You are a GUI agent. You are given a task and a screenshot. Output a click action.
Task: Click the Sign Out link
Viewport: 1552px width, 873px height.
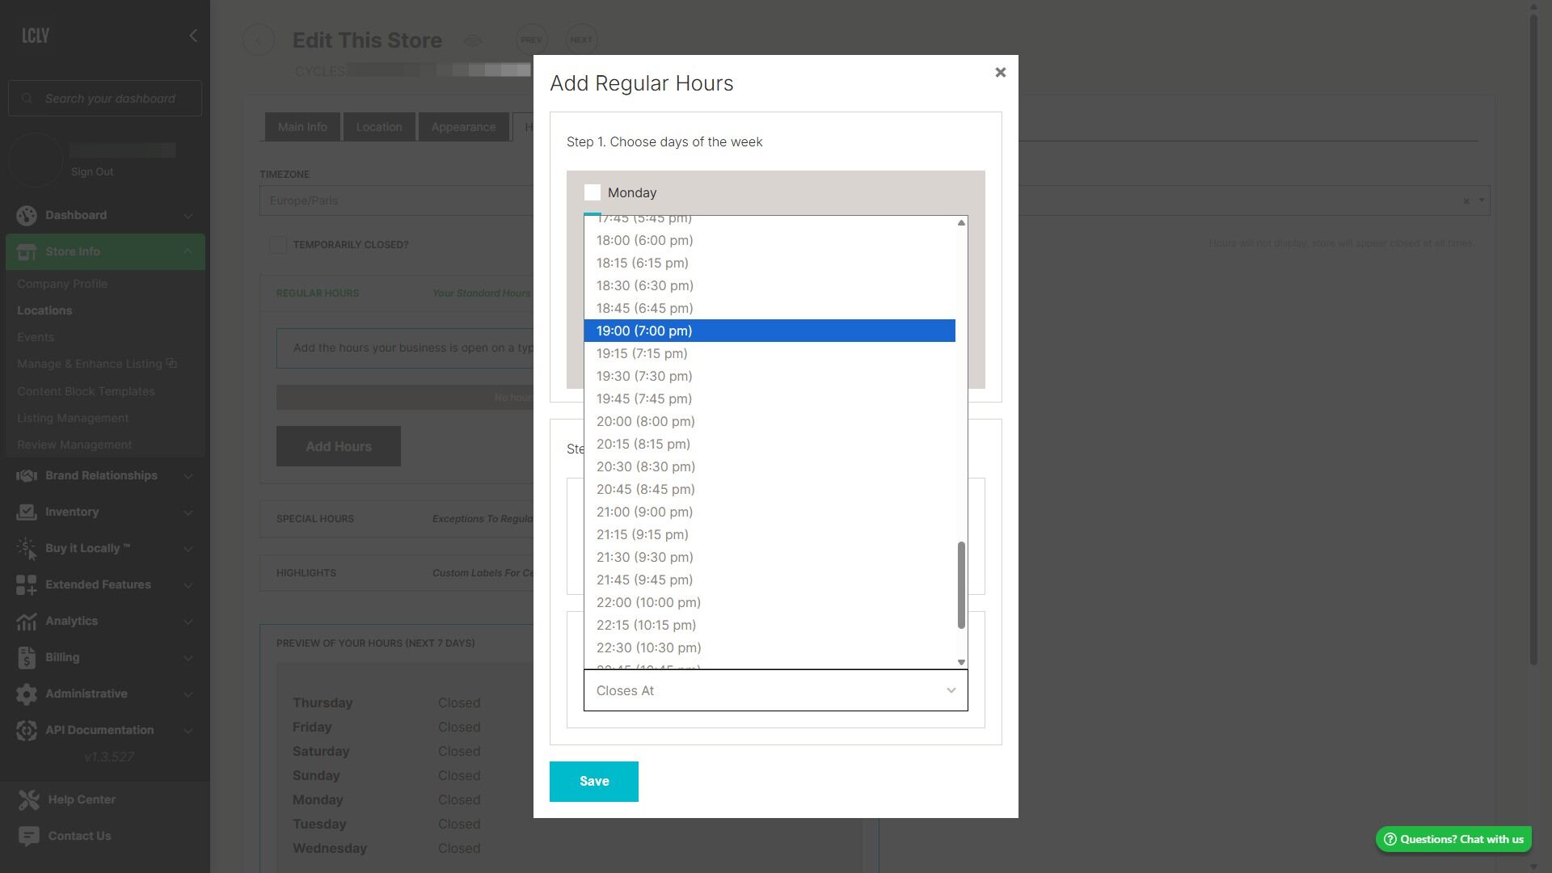point(92,172)
